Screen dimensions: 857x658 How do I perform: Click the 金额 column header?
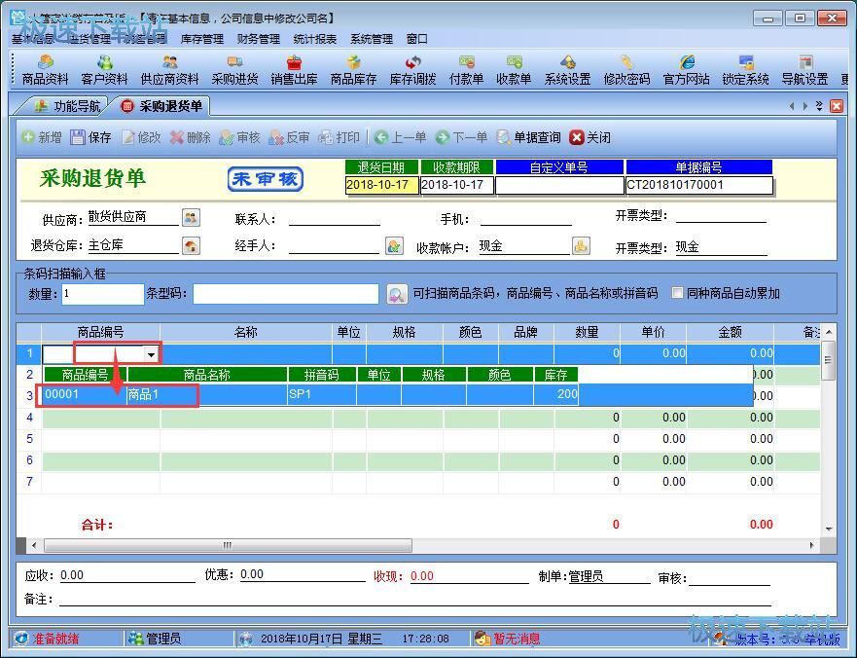(730, 332)
